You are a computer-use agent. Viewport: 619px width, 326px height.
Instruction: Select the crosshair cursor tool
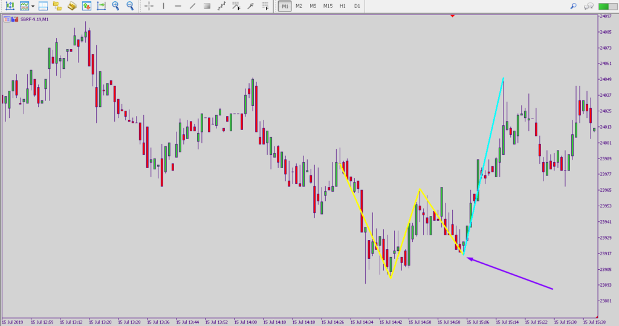(x=149, y=6)
